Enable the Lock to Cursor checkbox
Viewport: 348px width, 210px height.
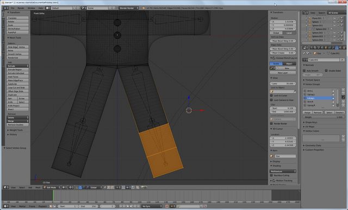[x=271, y=96]
